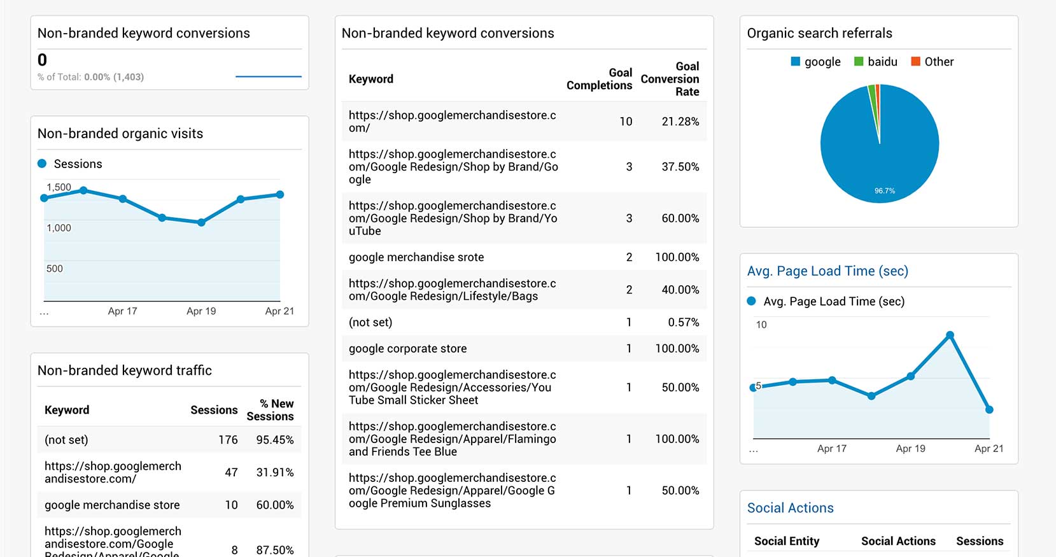Image resolution: width=1056 pixels, height=557 pixels.
Task: Click the Non-branded organic visits widget title
Action: pos(120,134)
